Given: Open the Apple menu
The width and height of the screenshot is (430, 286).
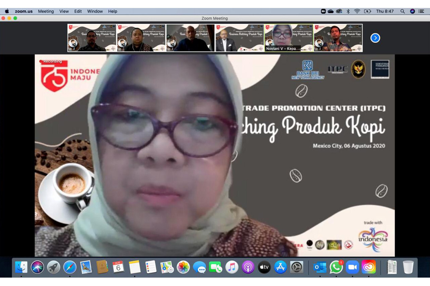Looking at the screenshot, I should (7, 11).
